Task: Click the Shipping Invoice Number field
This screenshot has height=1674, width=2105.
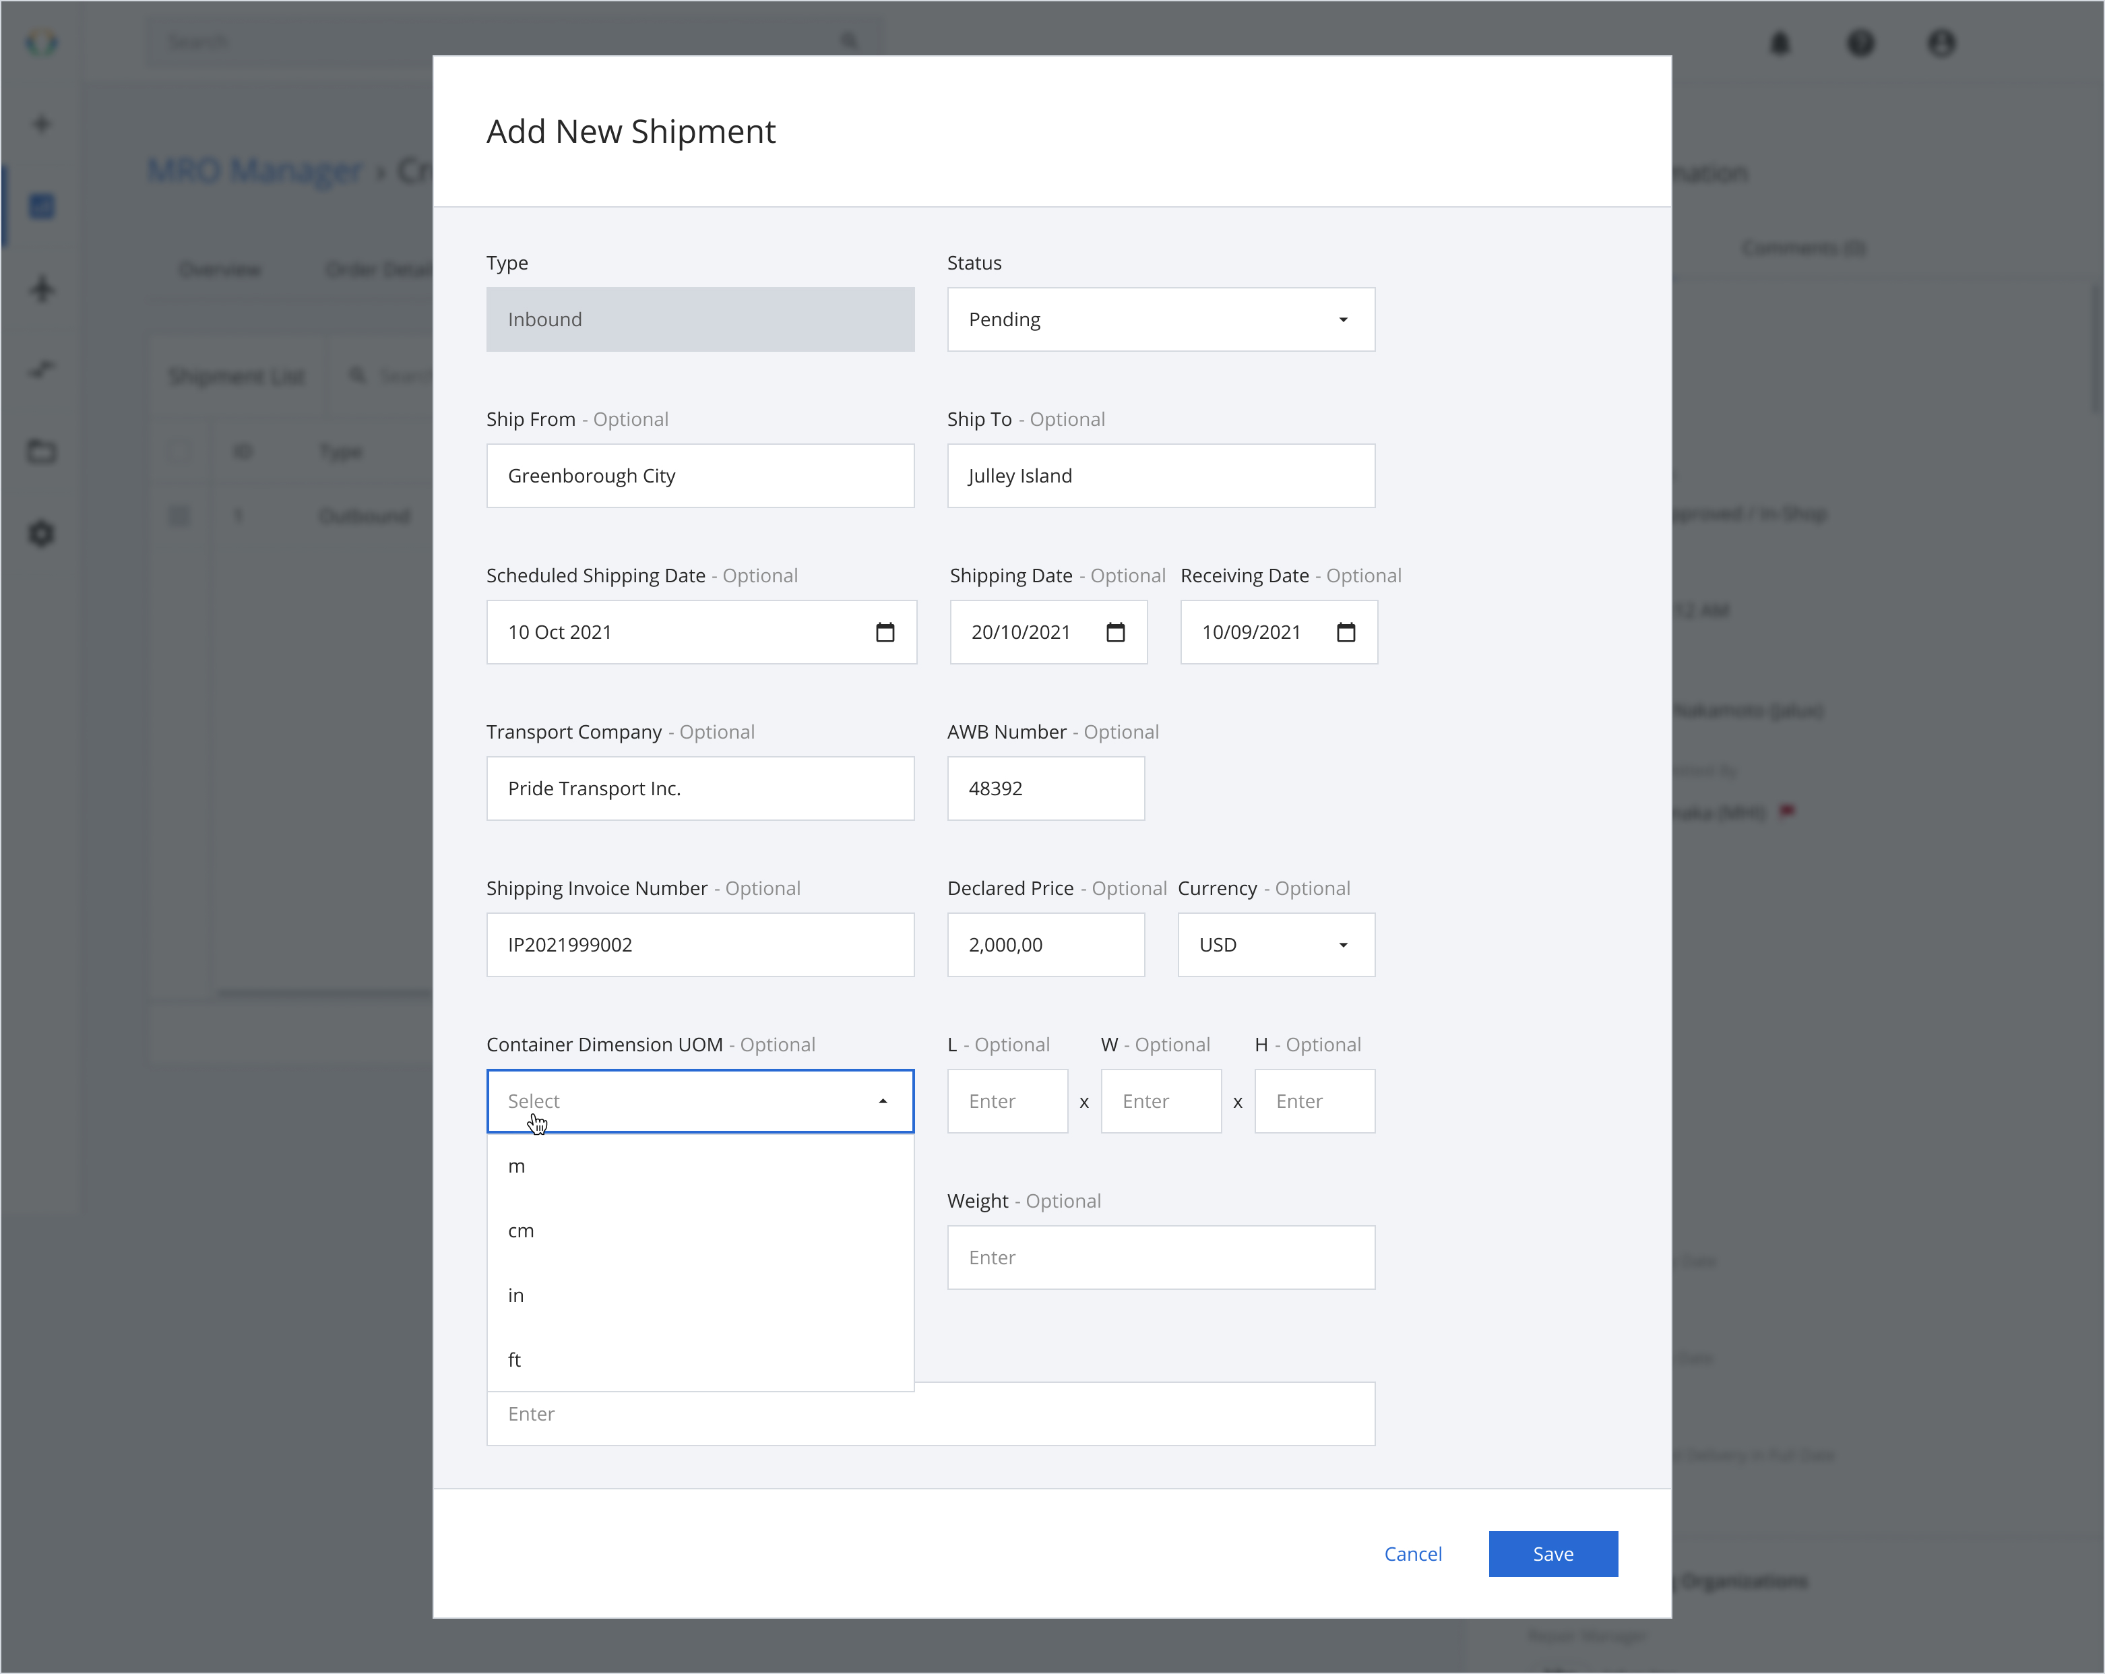Action: pyautogui.click(x=700, y=944)
